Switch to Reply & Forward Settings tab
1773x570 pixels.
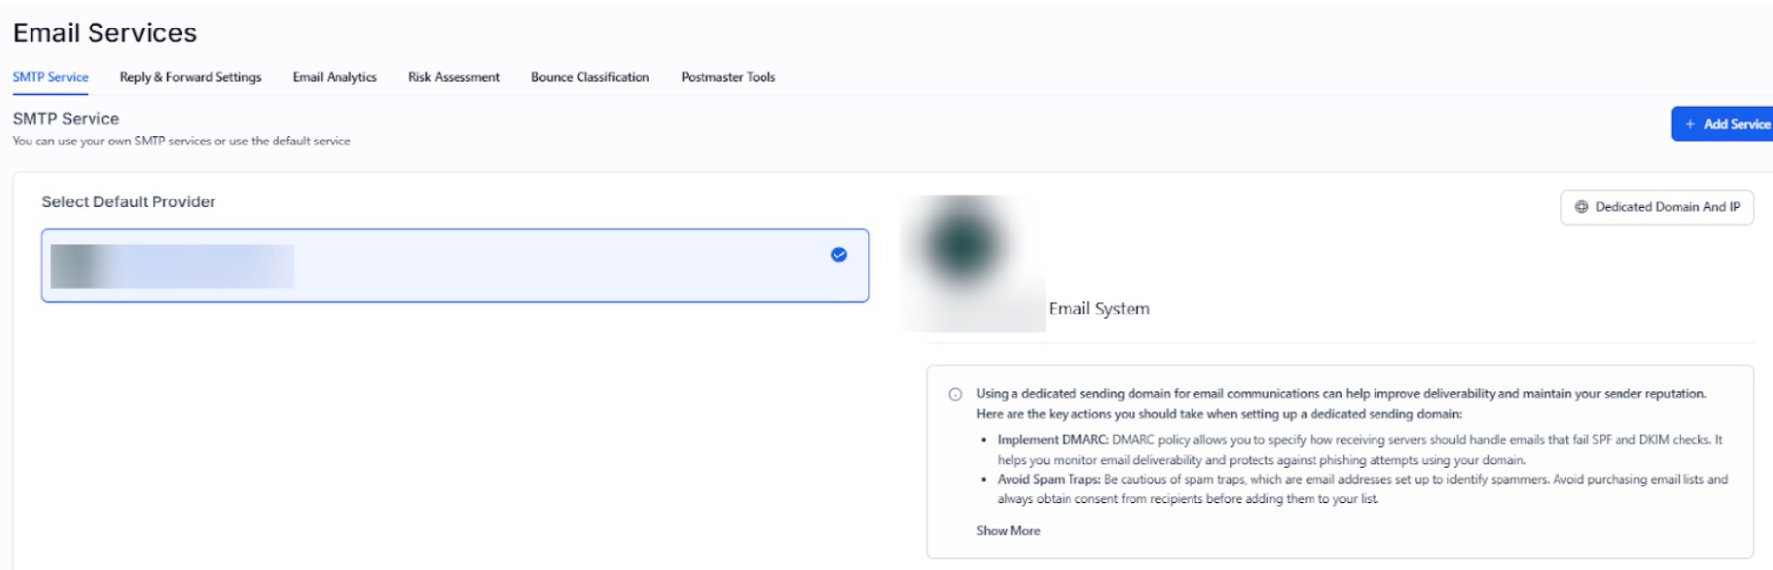[190, 77]
